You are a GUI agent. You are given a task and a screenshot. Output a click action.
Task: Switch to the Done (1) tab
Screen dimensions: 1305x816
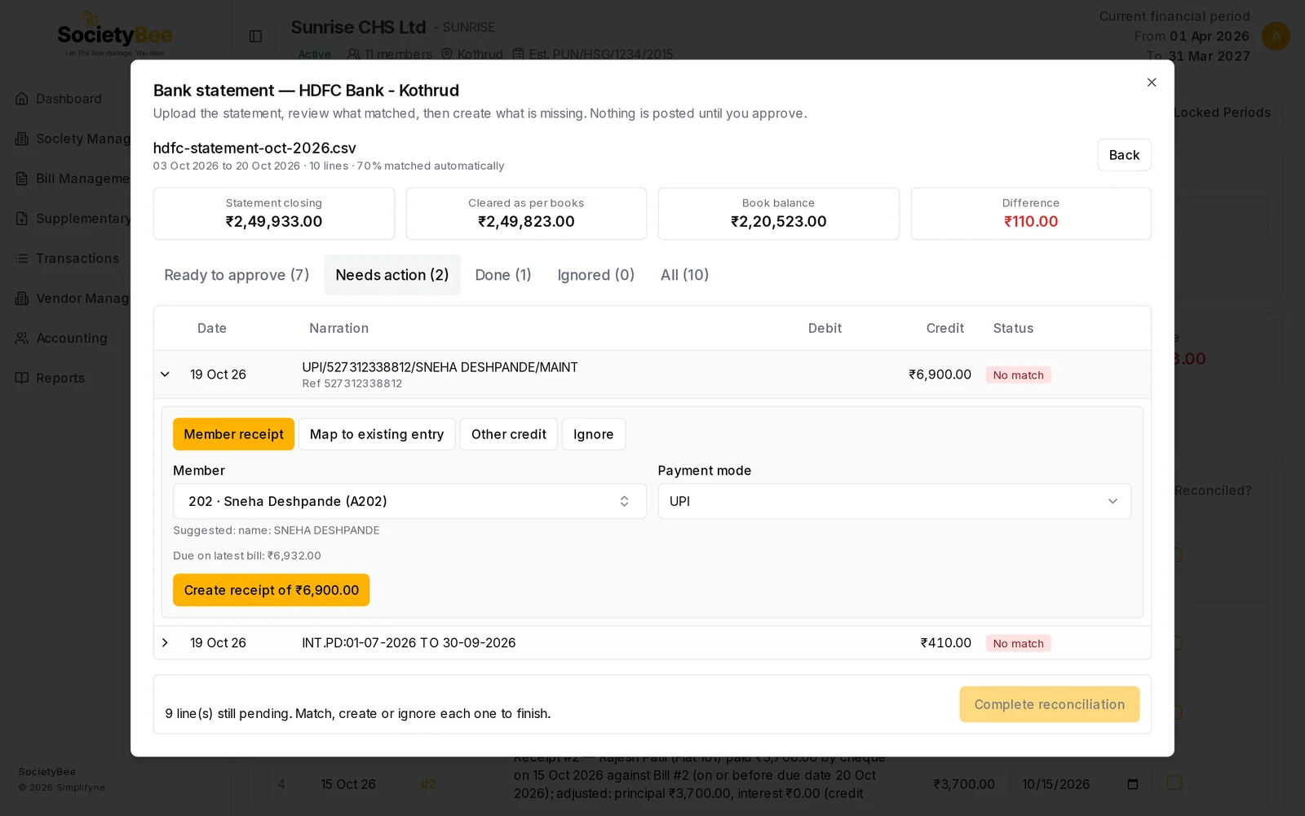click(503, 275)
